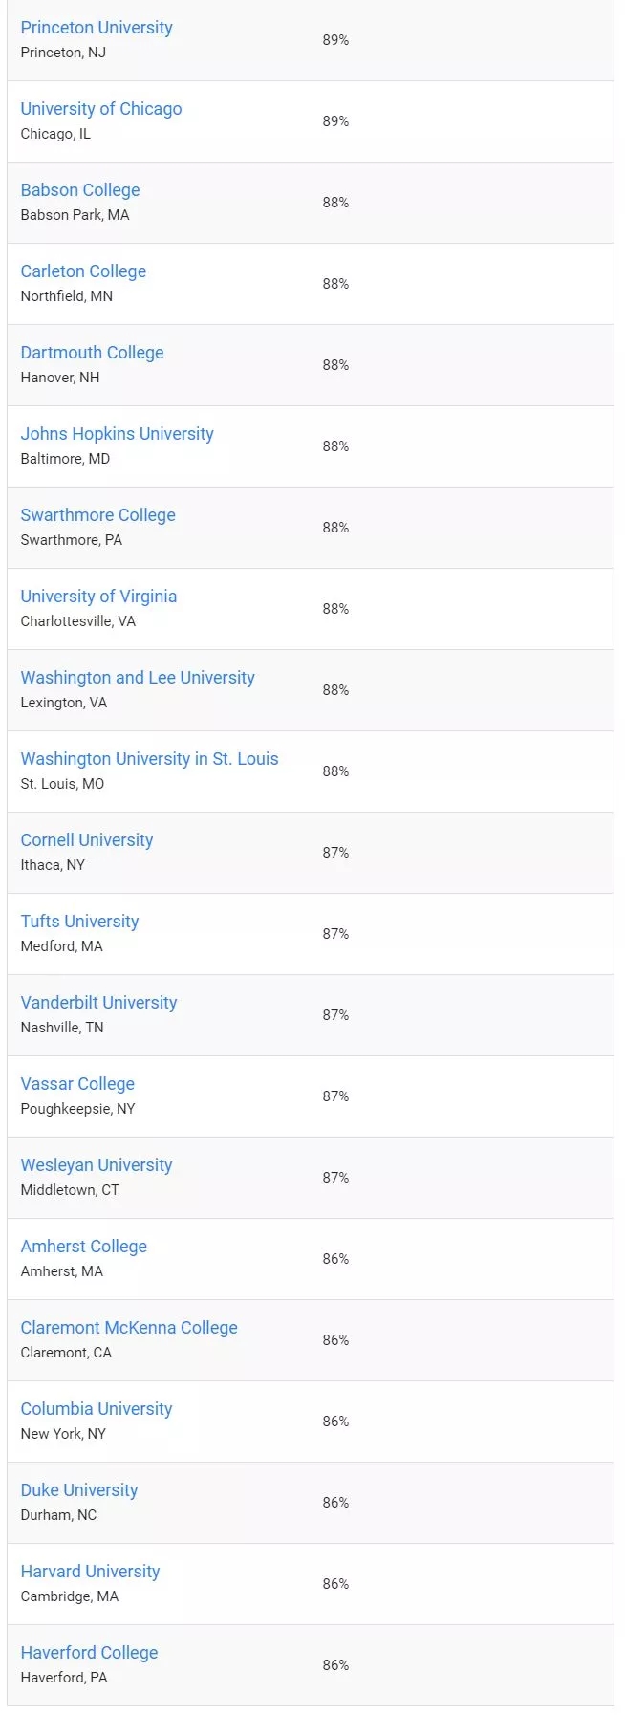Select the Carleton College link
The height and width of the screenshot is (1715, 625).
click(83, 271)
